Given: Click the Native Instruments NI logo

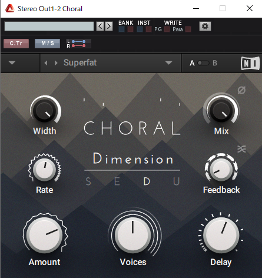Looking at the screenshot, I should tap(250, 63).
